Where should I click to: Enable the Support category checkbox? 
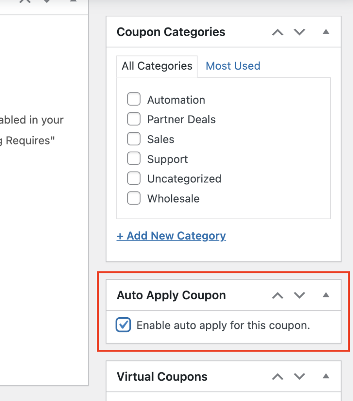point(134,159)
